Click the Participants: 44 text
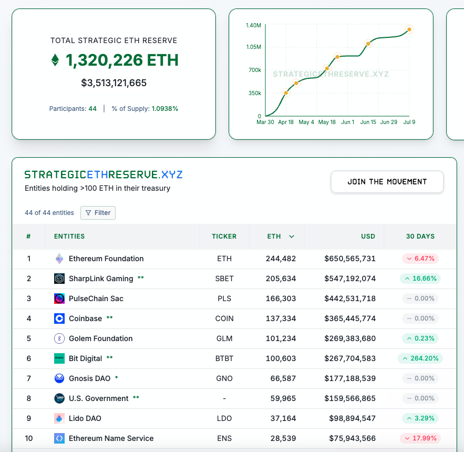This screenshot has height=452, width=464. tap(73, 109)
